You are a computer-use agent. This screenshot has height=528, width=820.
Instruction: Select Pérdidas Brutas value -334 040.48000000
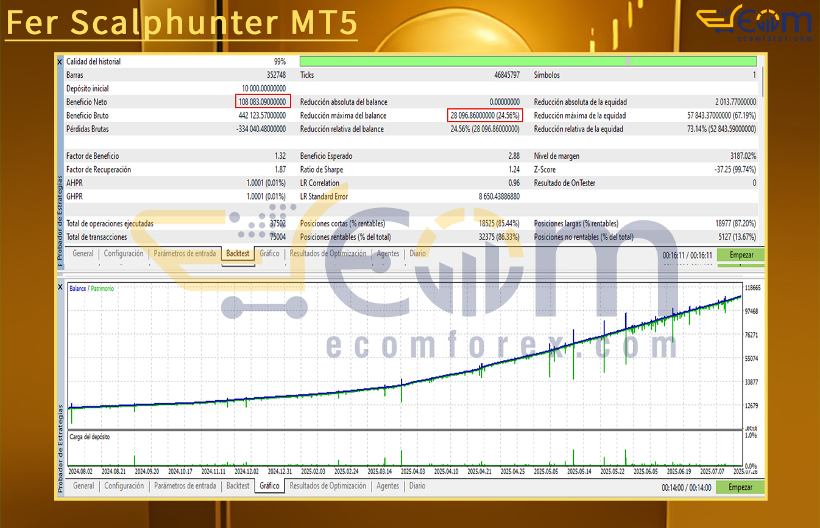[261, 129]
